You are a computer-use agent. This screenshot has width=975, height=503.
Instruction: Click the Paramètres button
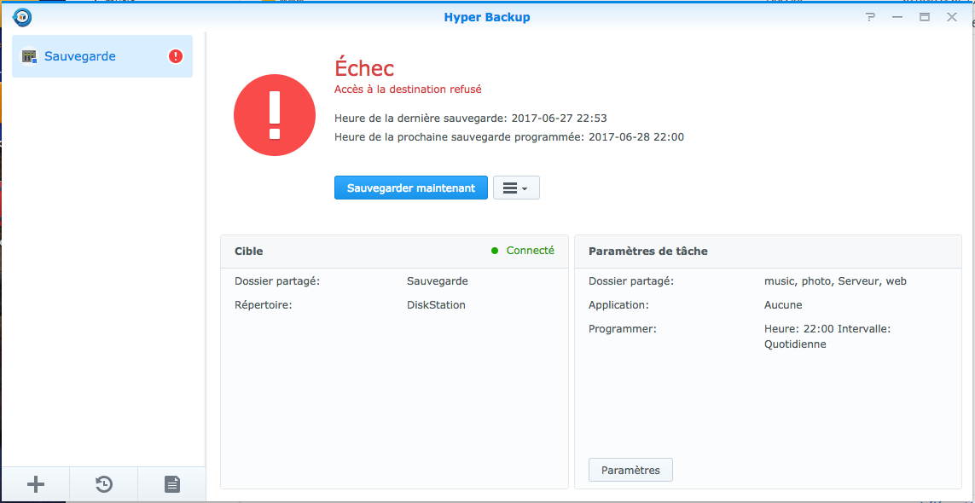tap(630, 470)
